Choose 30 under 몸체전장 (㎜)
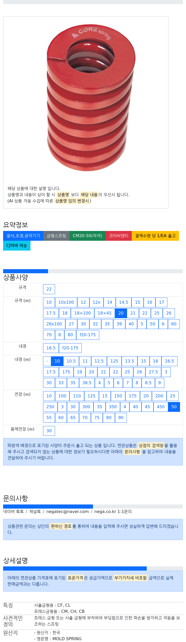186x642 pixels. click(x=49, y=431)
